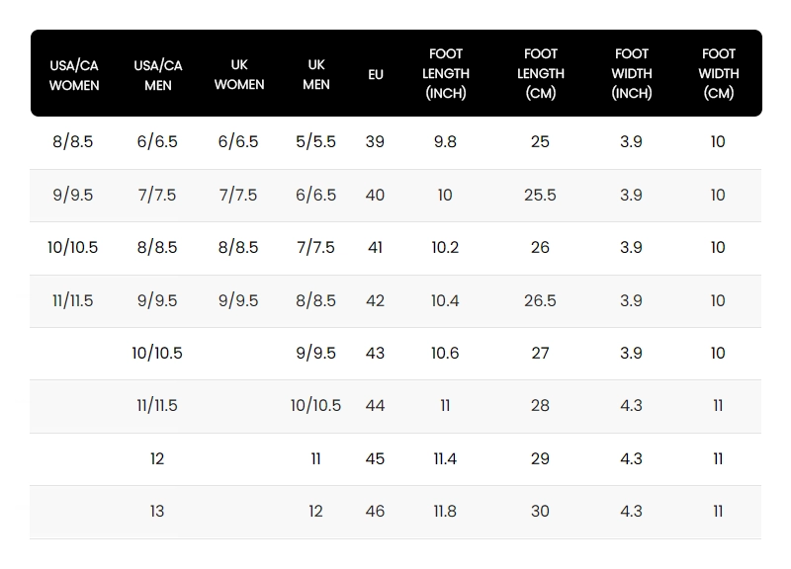
Task: Click the EU column header
Action: pos(376,75)
